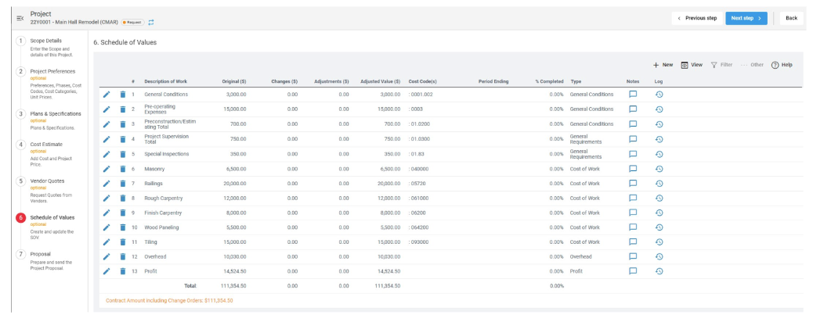Image resolution: width=813 pixels, height=322 pixels.
Task: Open notes for Masonry row
Action: [x=633, y=169]
